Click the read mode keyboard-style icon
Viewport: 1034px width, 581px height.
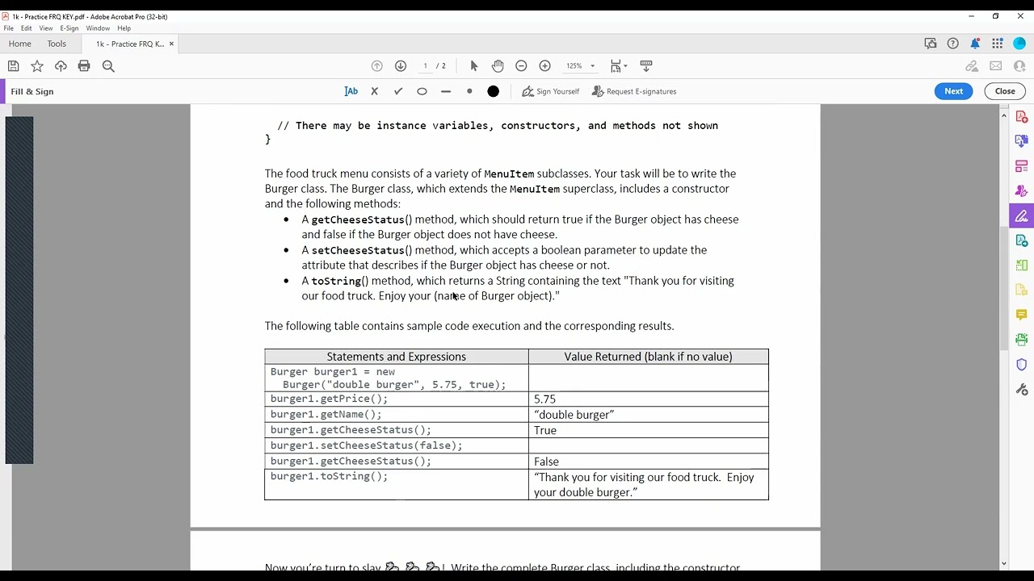click(x=646, y=66)
